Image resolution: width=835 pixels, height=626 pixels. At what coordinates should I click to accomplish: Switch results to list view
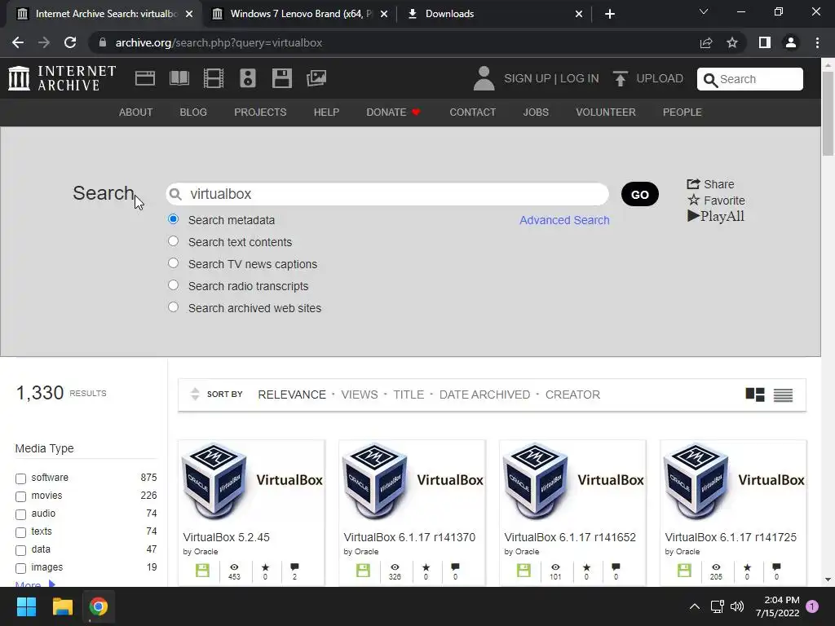pos(783,395)
